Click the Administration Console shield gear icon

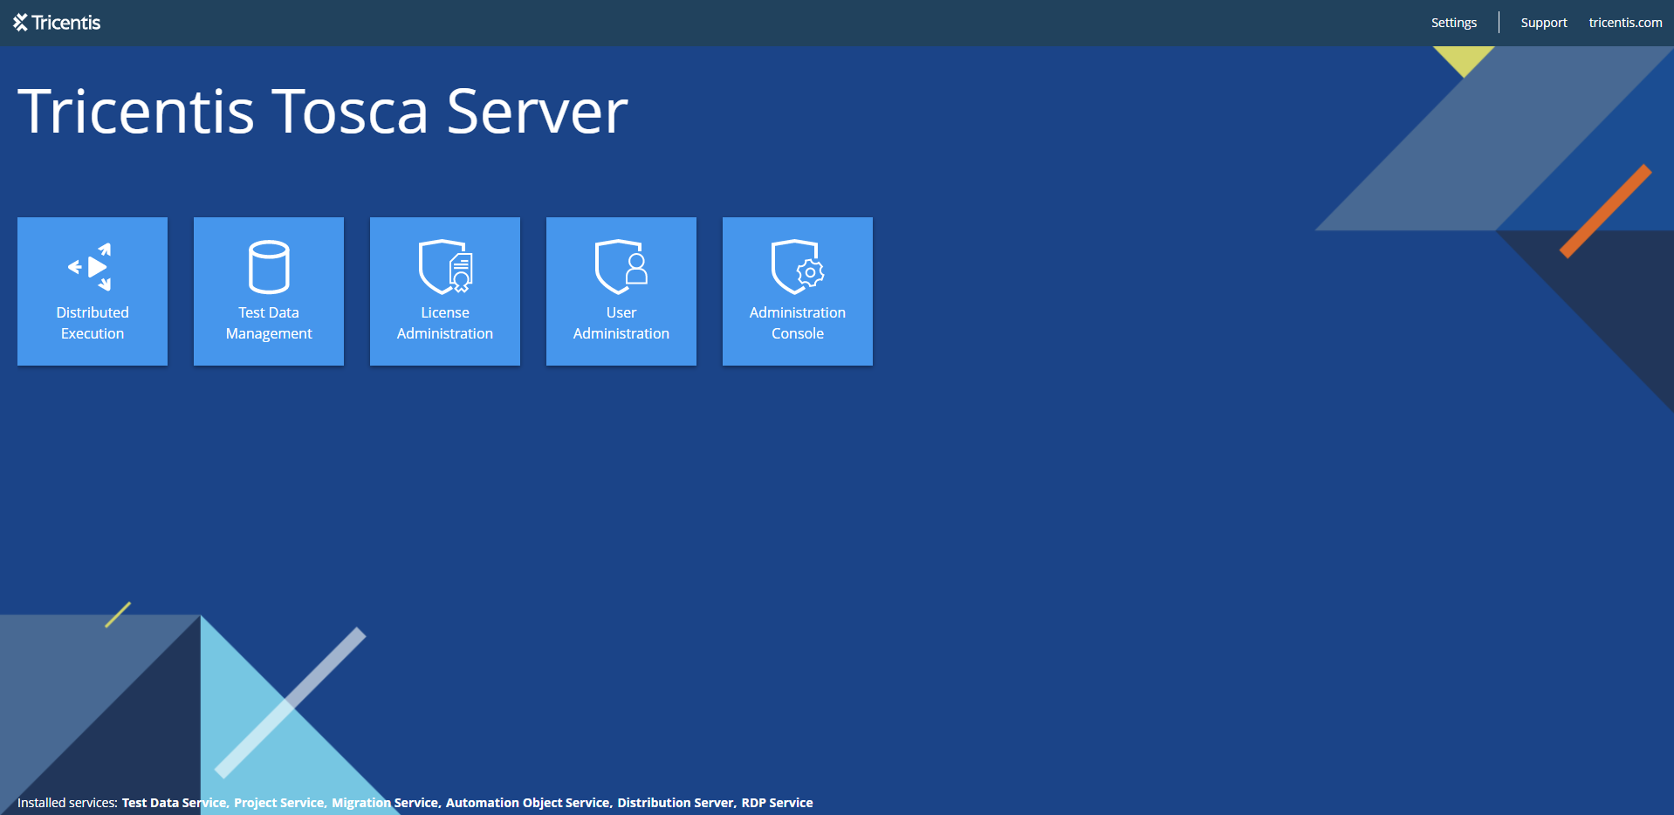(x=798, y=267)
